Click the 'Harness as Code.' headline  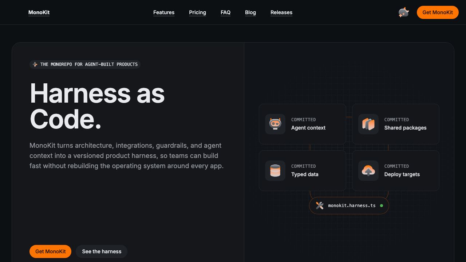97,106
